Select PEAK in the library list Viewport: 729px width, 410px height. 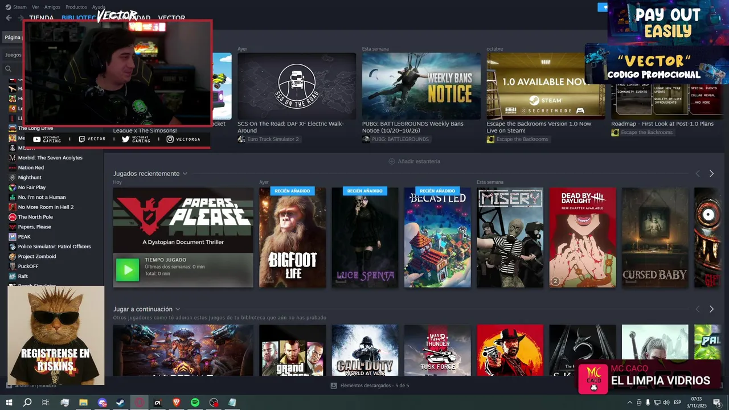click(24, 237)
